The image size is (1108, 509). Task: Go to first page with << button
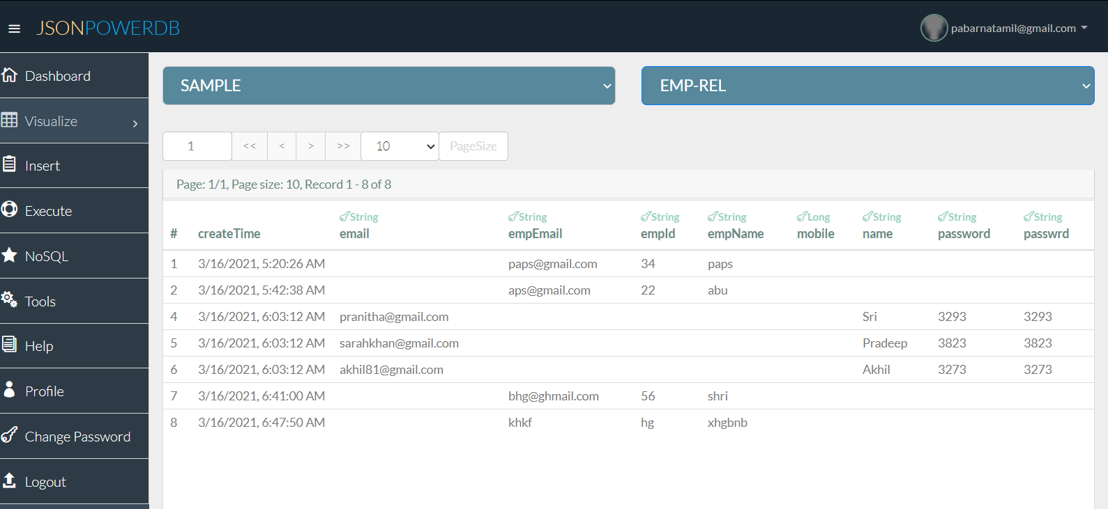[250, 146]
